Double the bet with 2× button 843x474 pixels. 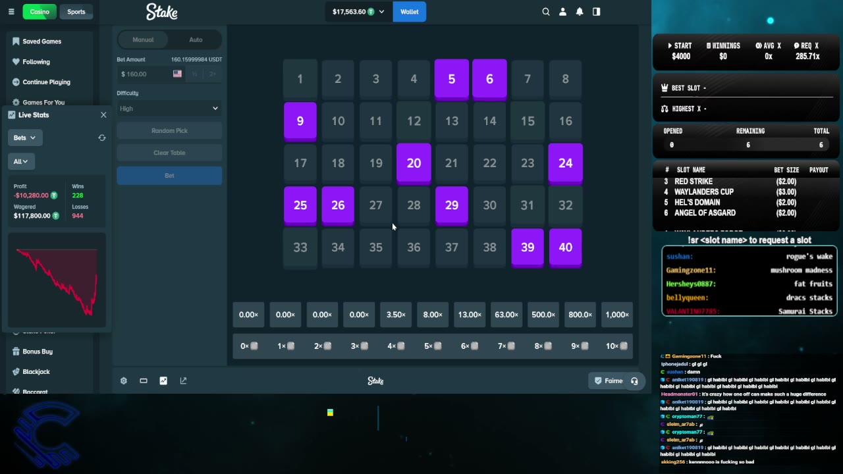click(x=213, y=74)
